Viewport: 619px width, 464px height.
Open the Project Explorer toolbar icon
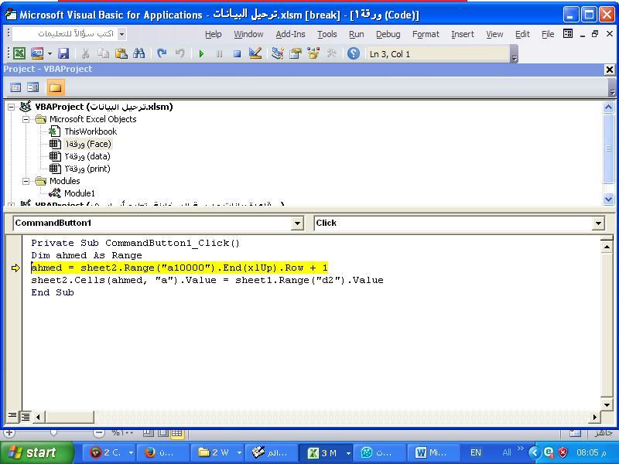pos(278,53)
